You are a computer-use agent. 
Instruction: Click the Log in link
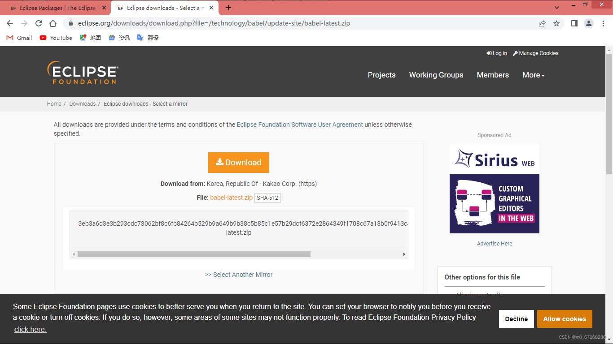tap(497, 53)
